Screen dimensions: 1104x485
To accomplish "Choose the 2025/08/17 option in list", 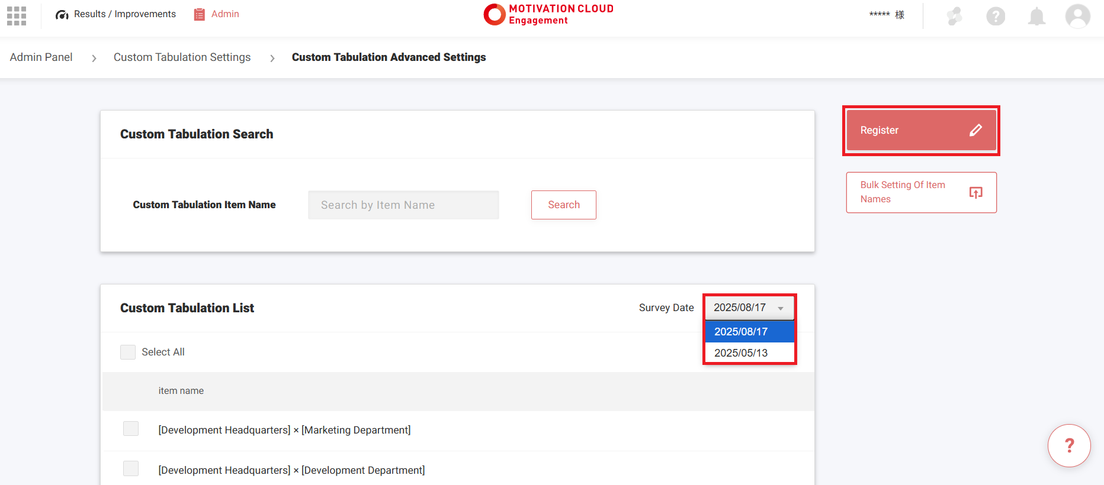I will [x=749, y=332].
